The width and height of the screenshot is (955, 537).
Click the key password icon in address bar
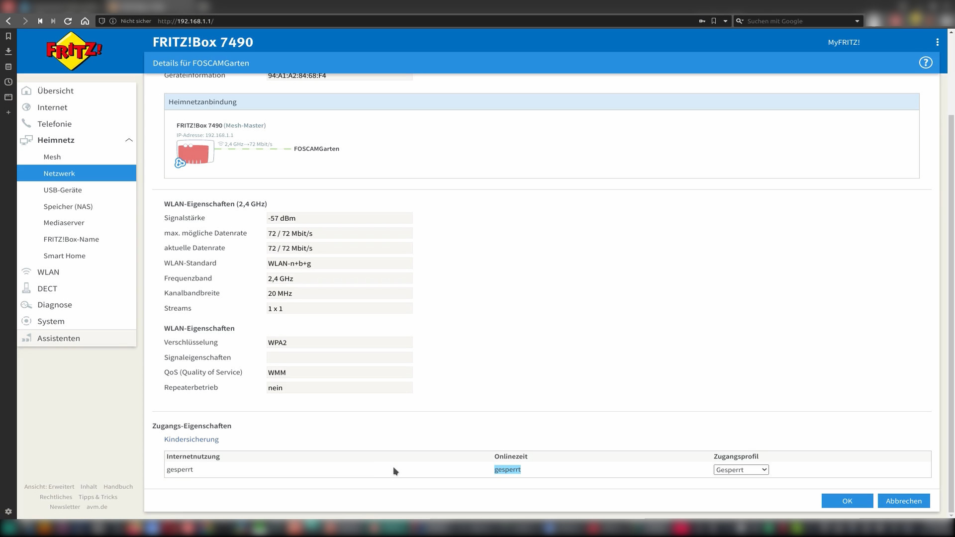click(x=702, y=21)
